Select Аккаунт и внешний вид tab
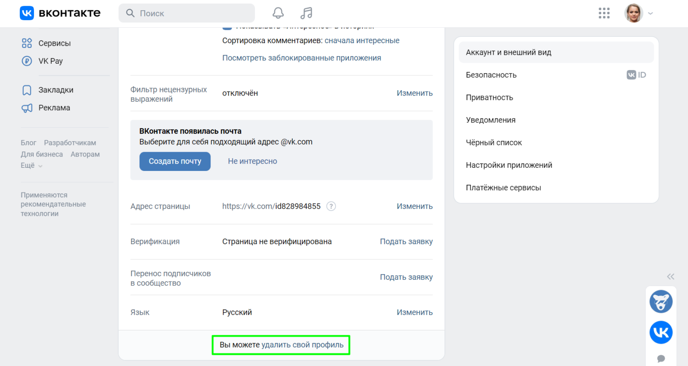688x366 pixels. click(x=556, y=52)
